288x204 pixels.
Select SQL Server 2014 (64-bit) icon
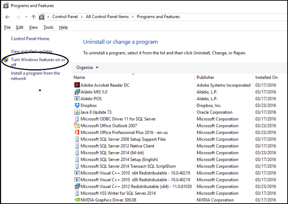[x=77, y=153]
